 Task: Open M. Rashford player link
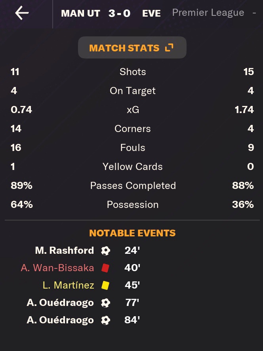65,251
